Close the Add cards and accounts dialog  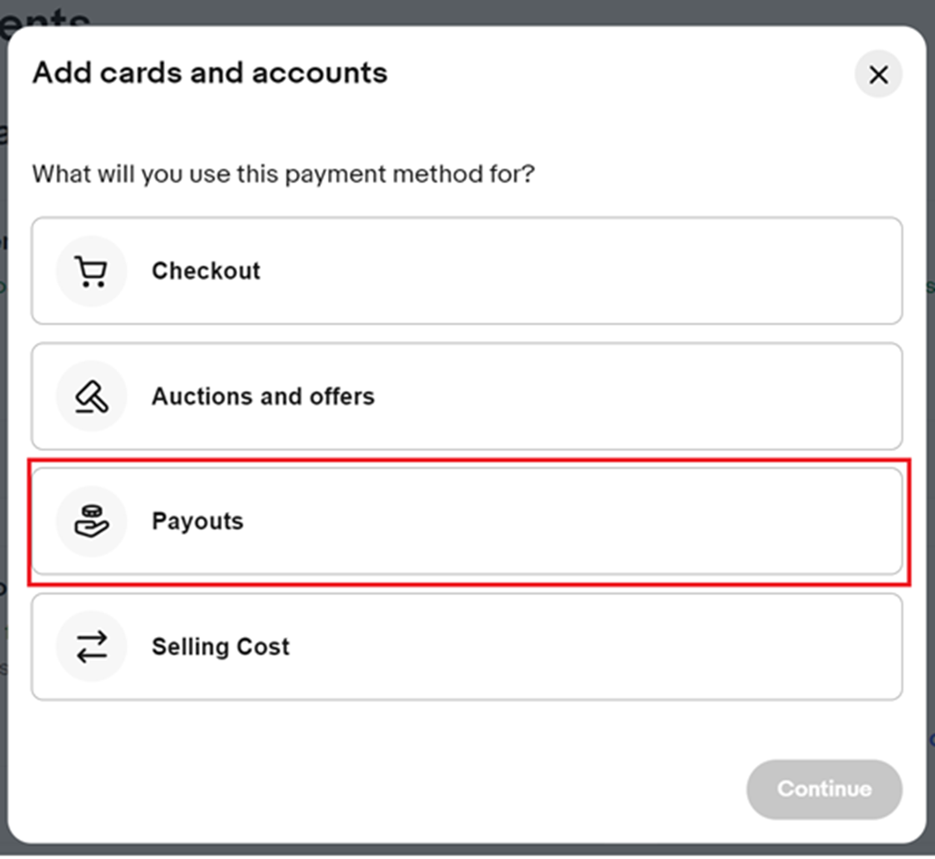879,75
